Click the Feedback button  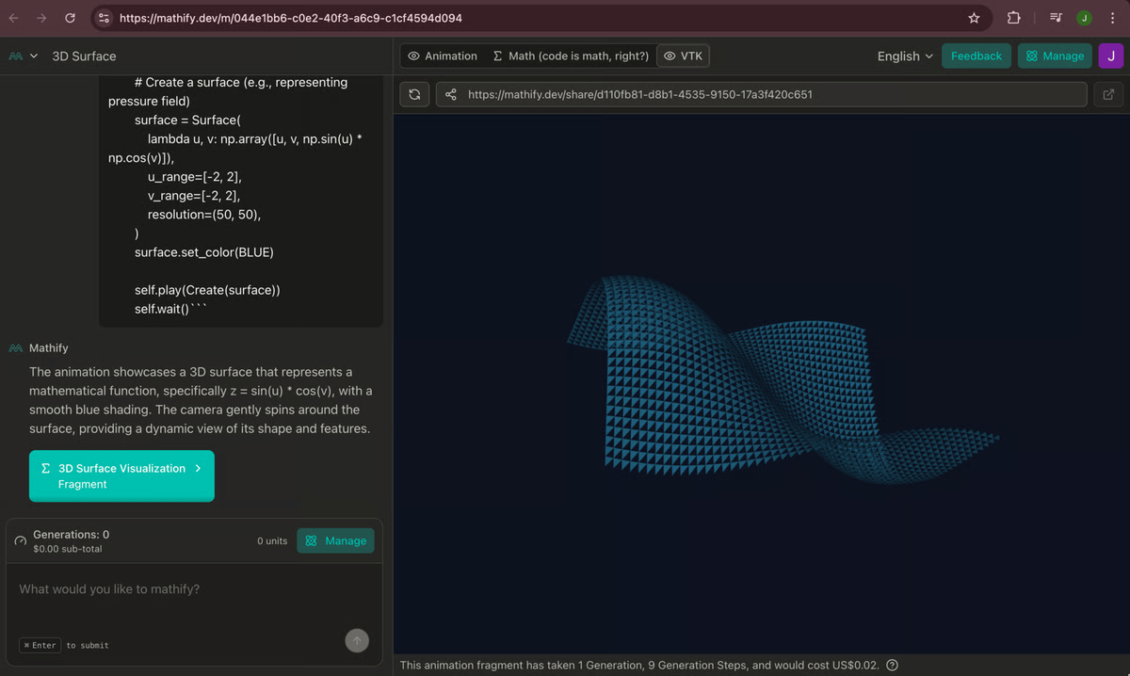click(x=976, y=56)
